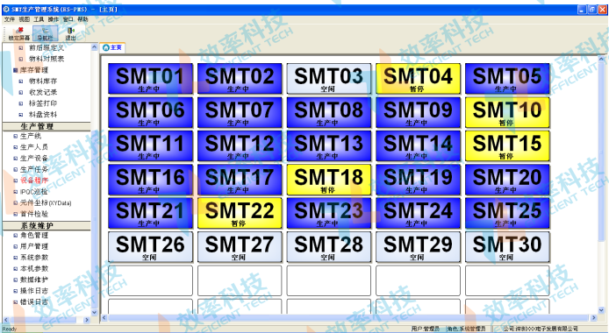Open the yellow SMT15 paused tile
The image size is (609, 333).
tap(507, 145)
